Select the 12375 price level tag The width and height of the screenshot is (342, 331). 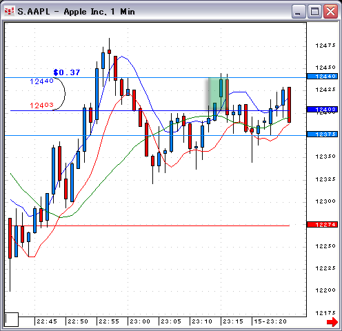[x=322, y=134]
